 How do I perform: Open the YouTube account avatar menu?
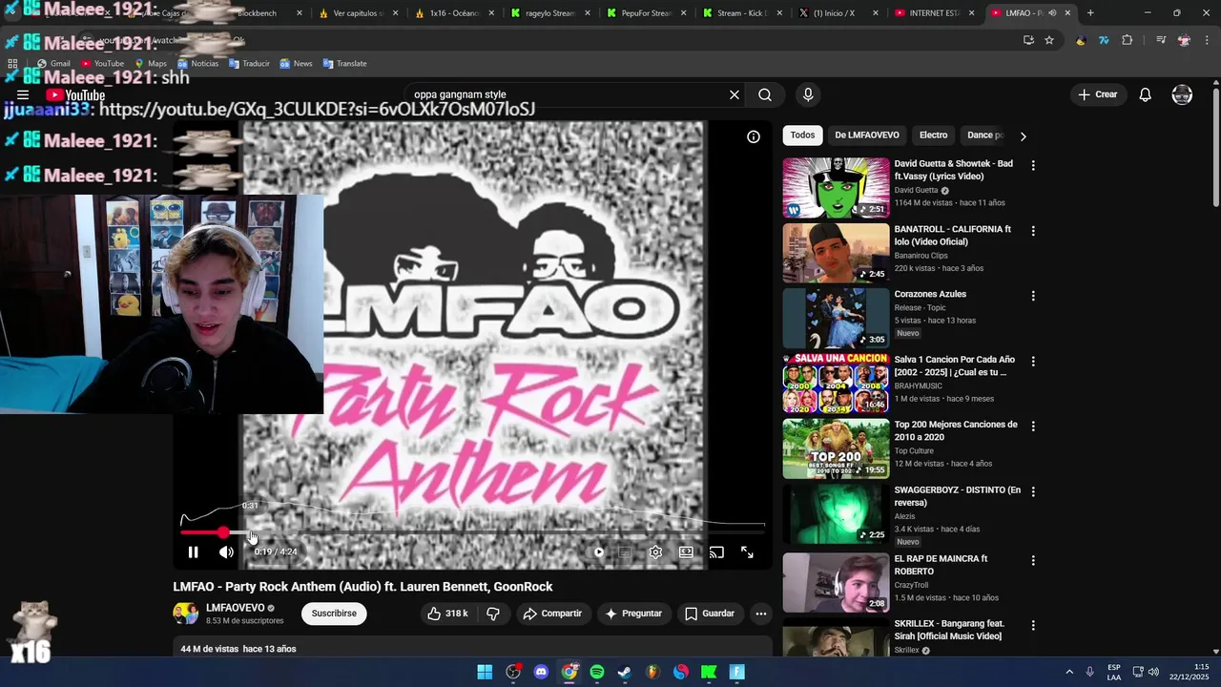pos(1182,94)
